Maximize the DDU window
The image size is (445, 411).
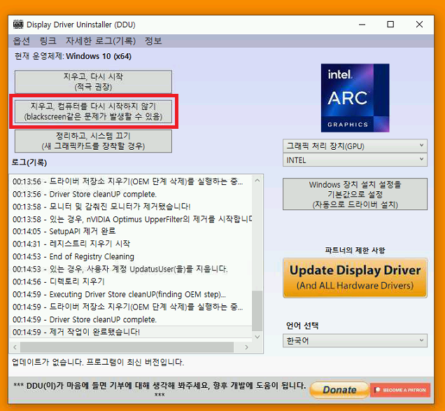pyautogui.click(x=390, y=25)
